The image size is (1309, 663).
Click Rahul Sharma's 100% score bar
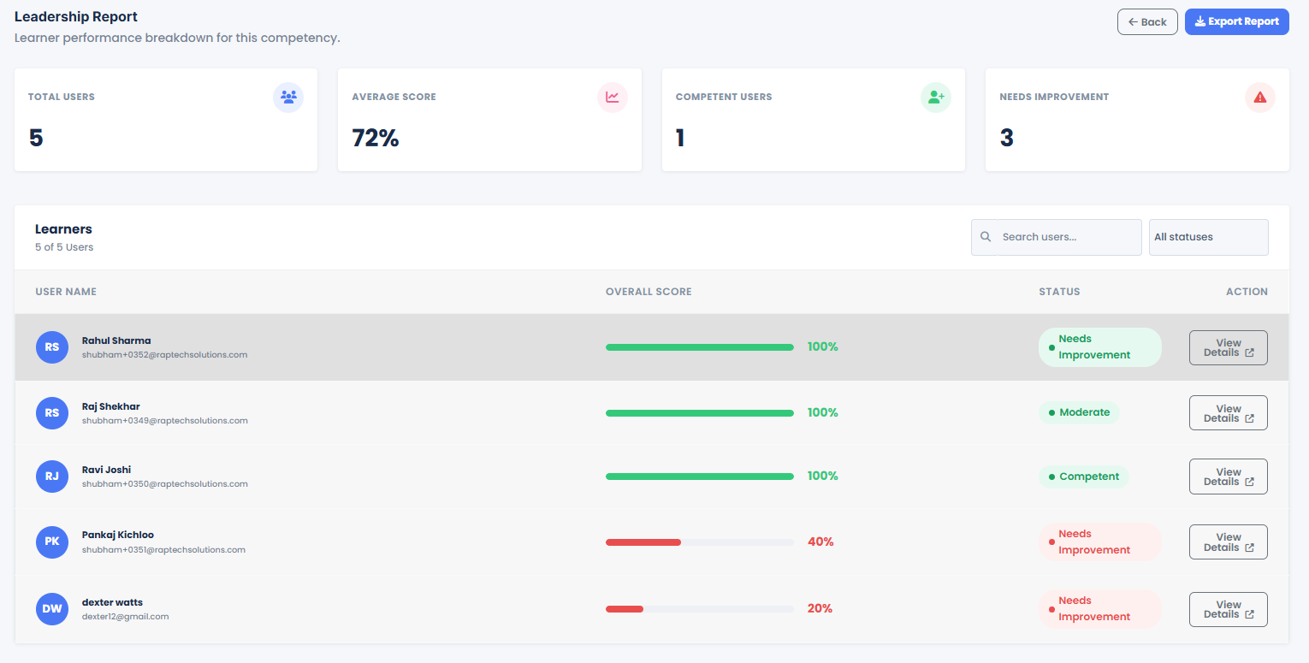point(700,347)
